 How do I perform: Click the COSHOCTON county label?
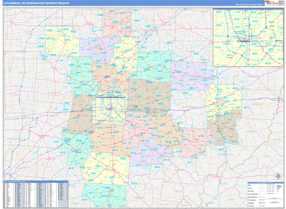tap(188, 75)
